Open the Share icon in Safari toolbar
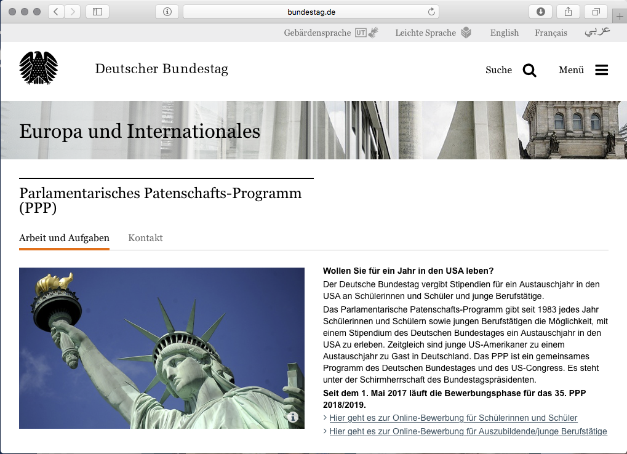Viewport: 627px width, 454px height. (568, 12)
